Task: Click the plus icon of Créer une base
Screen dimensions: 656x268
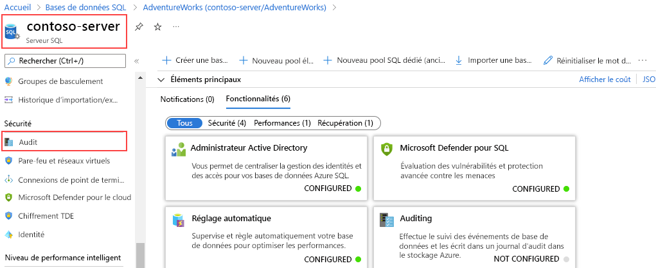Action: 166,60
